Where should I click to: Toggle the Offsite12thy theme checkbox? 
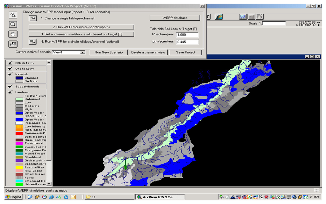click(11, 63)
